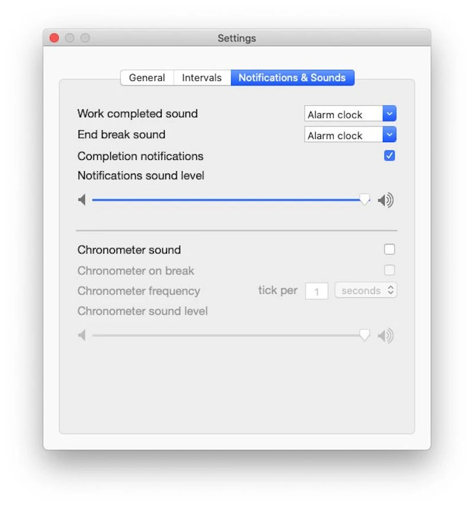Close the Settings window

click(x=55, y=38)
